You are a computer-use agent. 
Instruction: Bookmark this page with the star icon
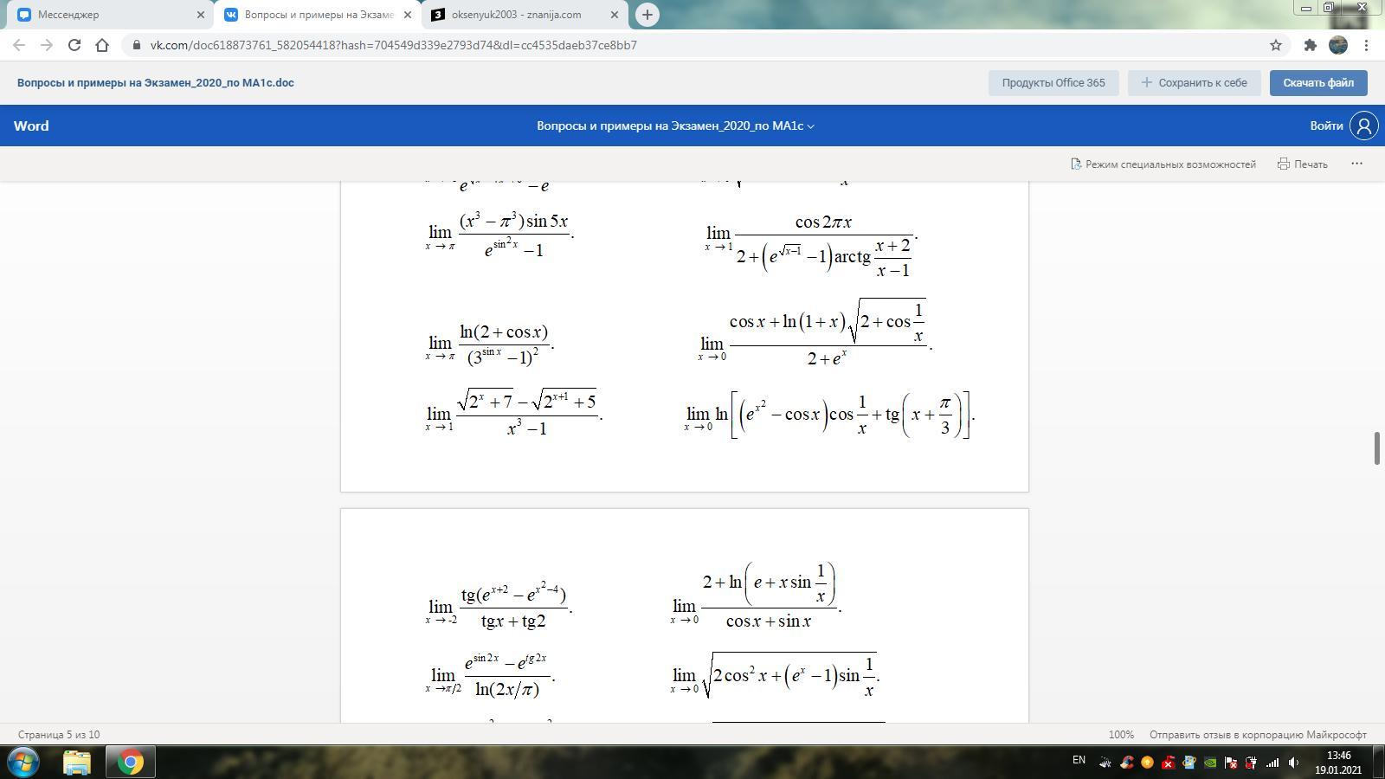[x=1275, y=45]
